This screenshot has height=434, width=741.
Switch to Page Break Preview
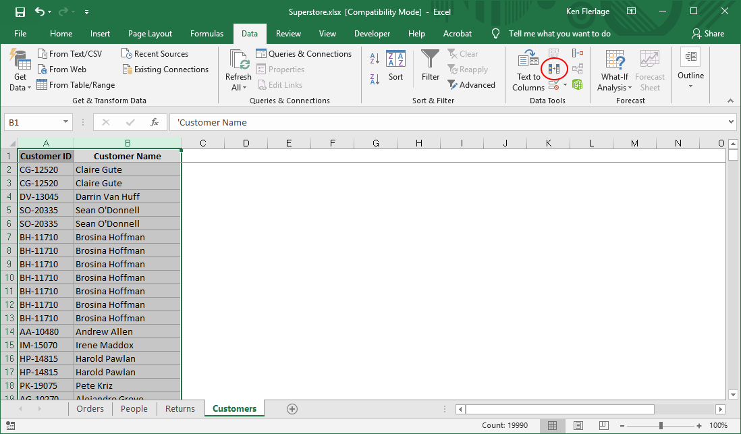[x=603, y=425]
